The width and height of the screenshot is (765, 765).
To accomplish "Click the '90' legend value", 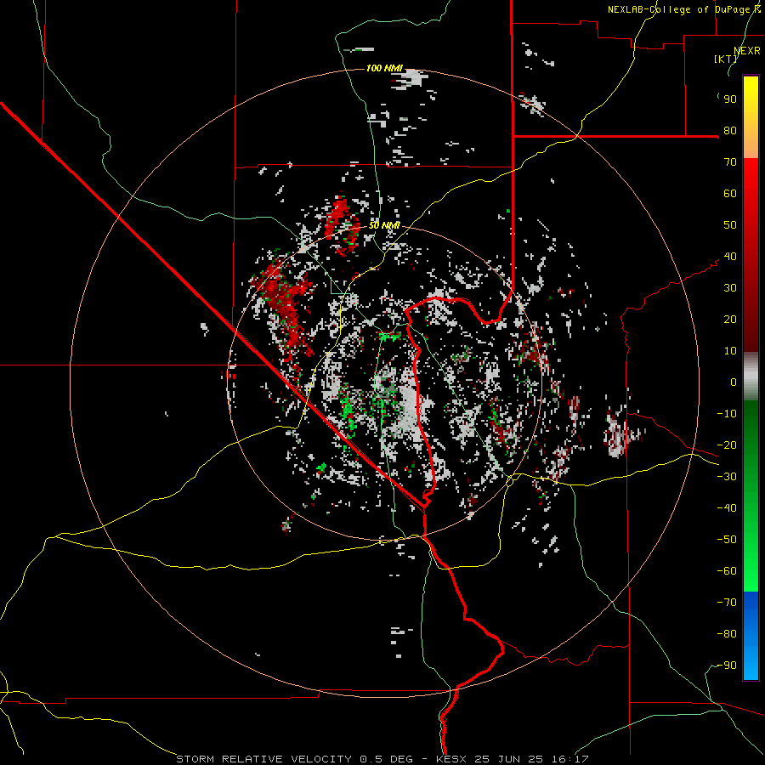I will (x=730, y=99).
